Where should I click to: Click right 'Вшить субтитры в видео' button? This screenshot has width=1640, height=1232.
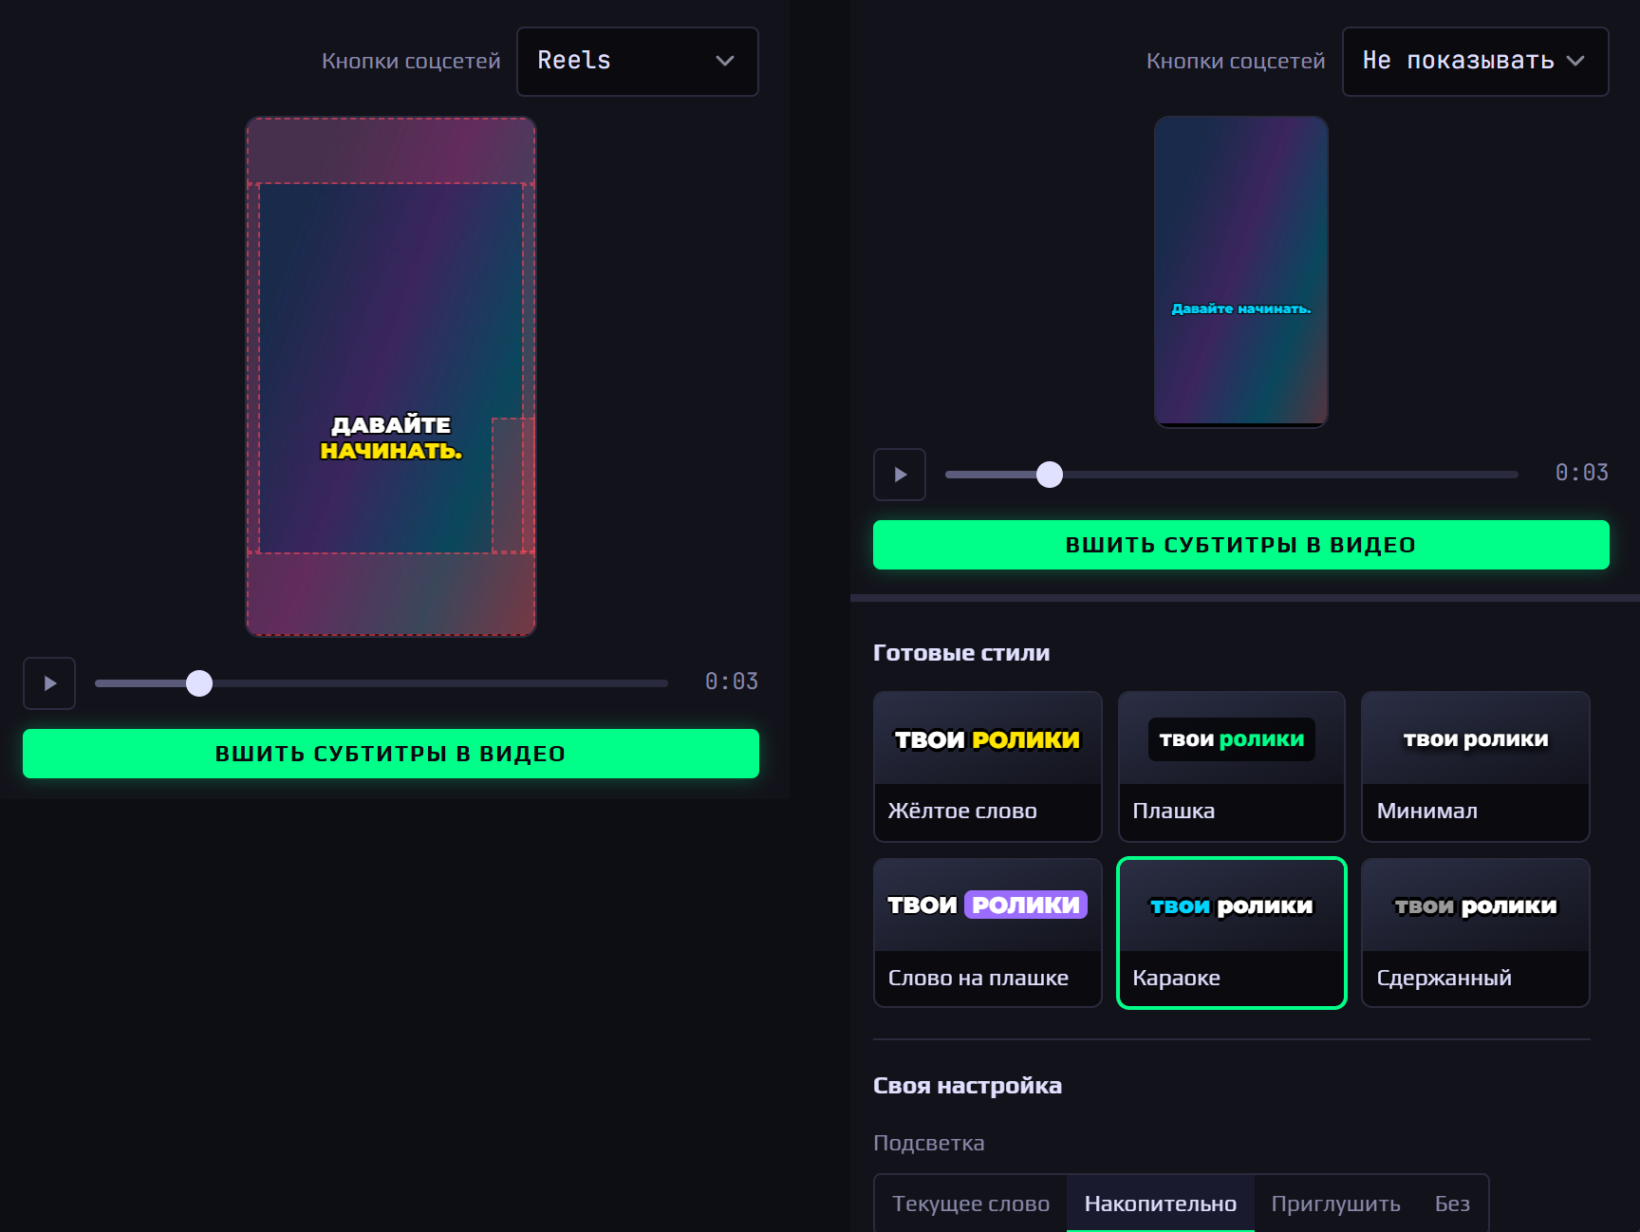tap(1241, 545)
